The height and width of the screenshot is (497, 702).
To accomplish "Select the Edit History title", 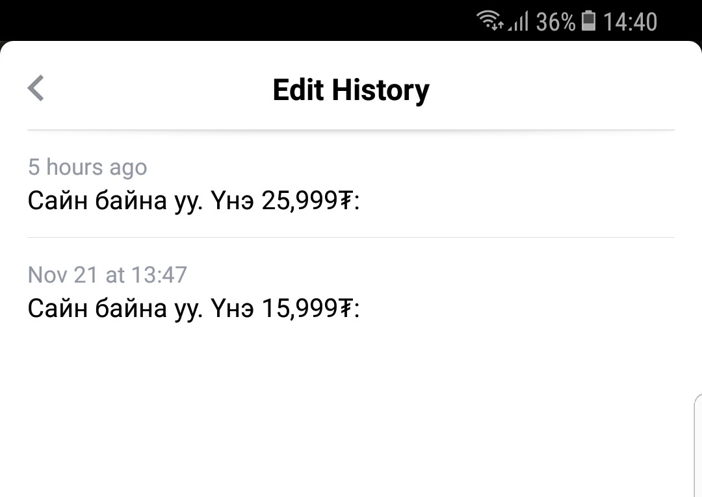I will tap(351, 90).
